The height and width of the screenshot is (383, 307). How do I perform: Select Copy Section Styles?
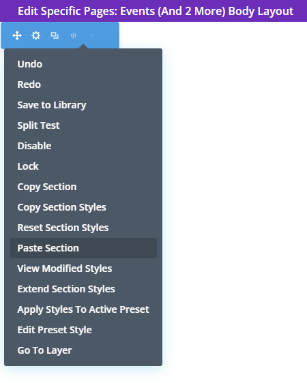(61, 207)
